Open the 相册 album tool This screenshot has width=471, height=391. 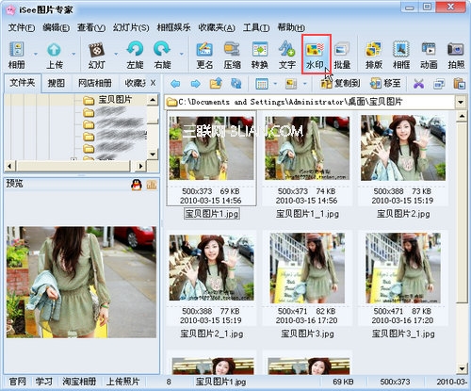17,55
